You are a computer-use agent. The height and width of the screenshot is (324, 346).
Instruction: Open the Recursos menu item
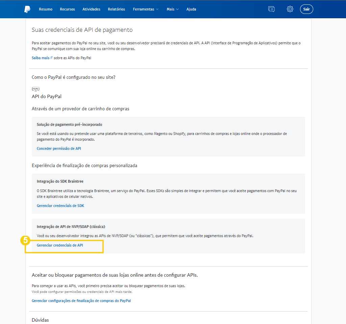tap(67, 9)
